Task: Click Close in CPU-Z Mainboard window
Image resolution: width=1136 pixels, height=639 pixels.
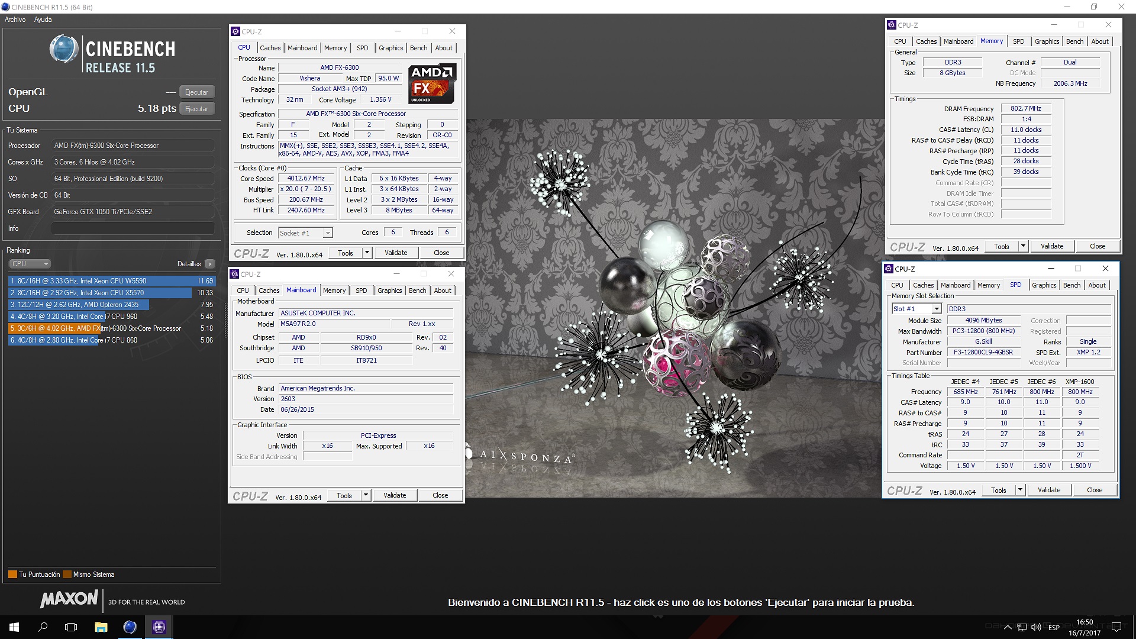Action: click(440, 495)
